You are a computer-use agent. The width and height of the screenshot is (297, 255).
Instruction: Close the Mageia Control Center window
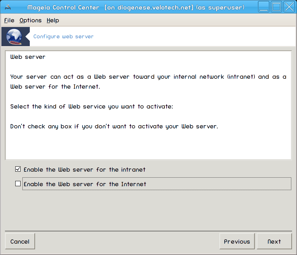click(289, 7)
